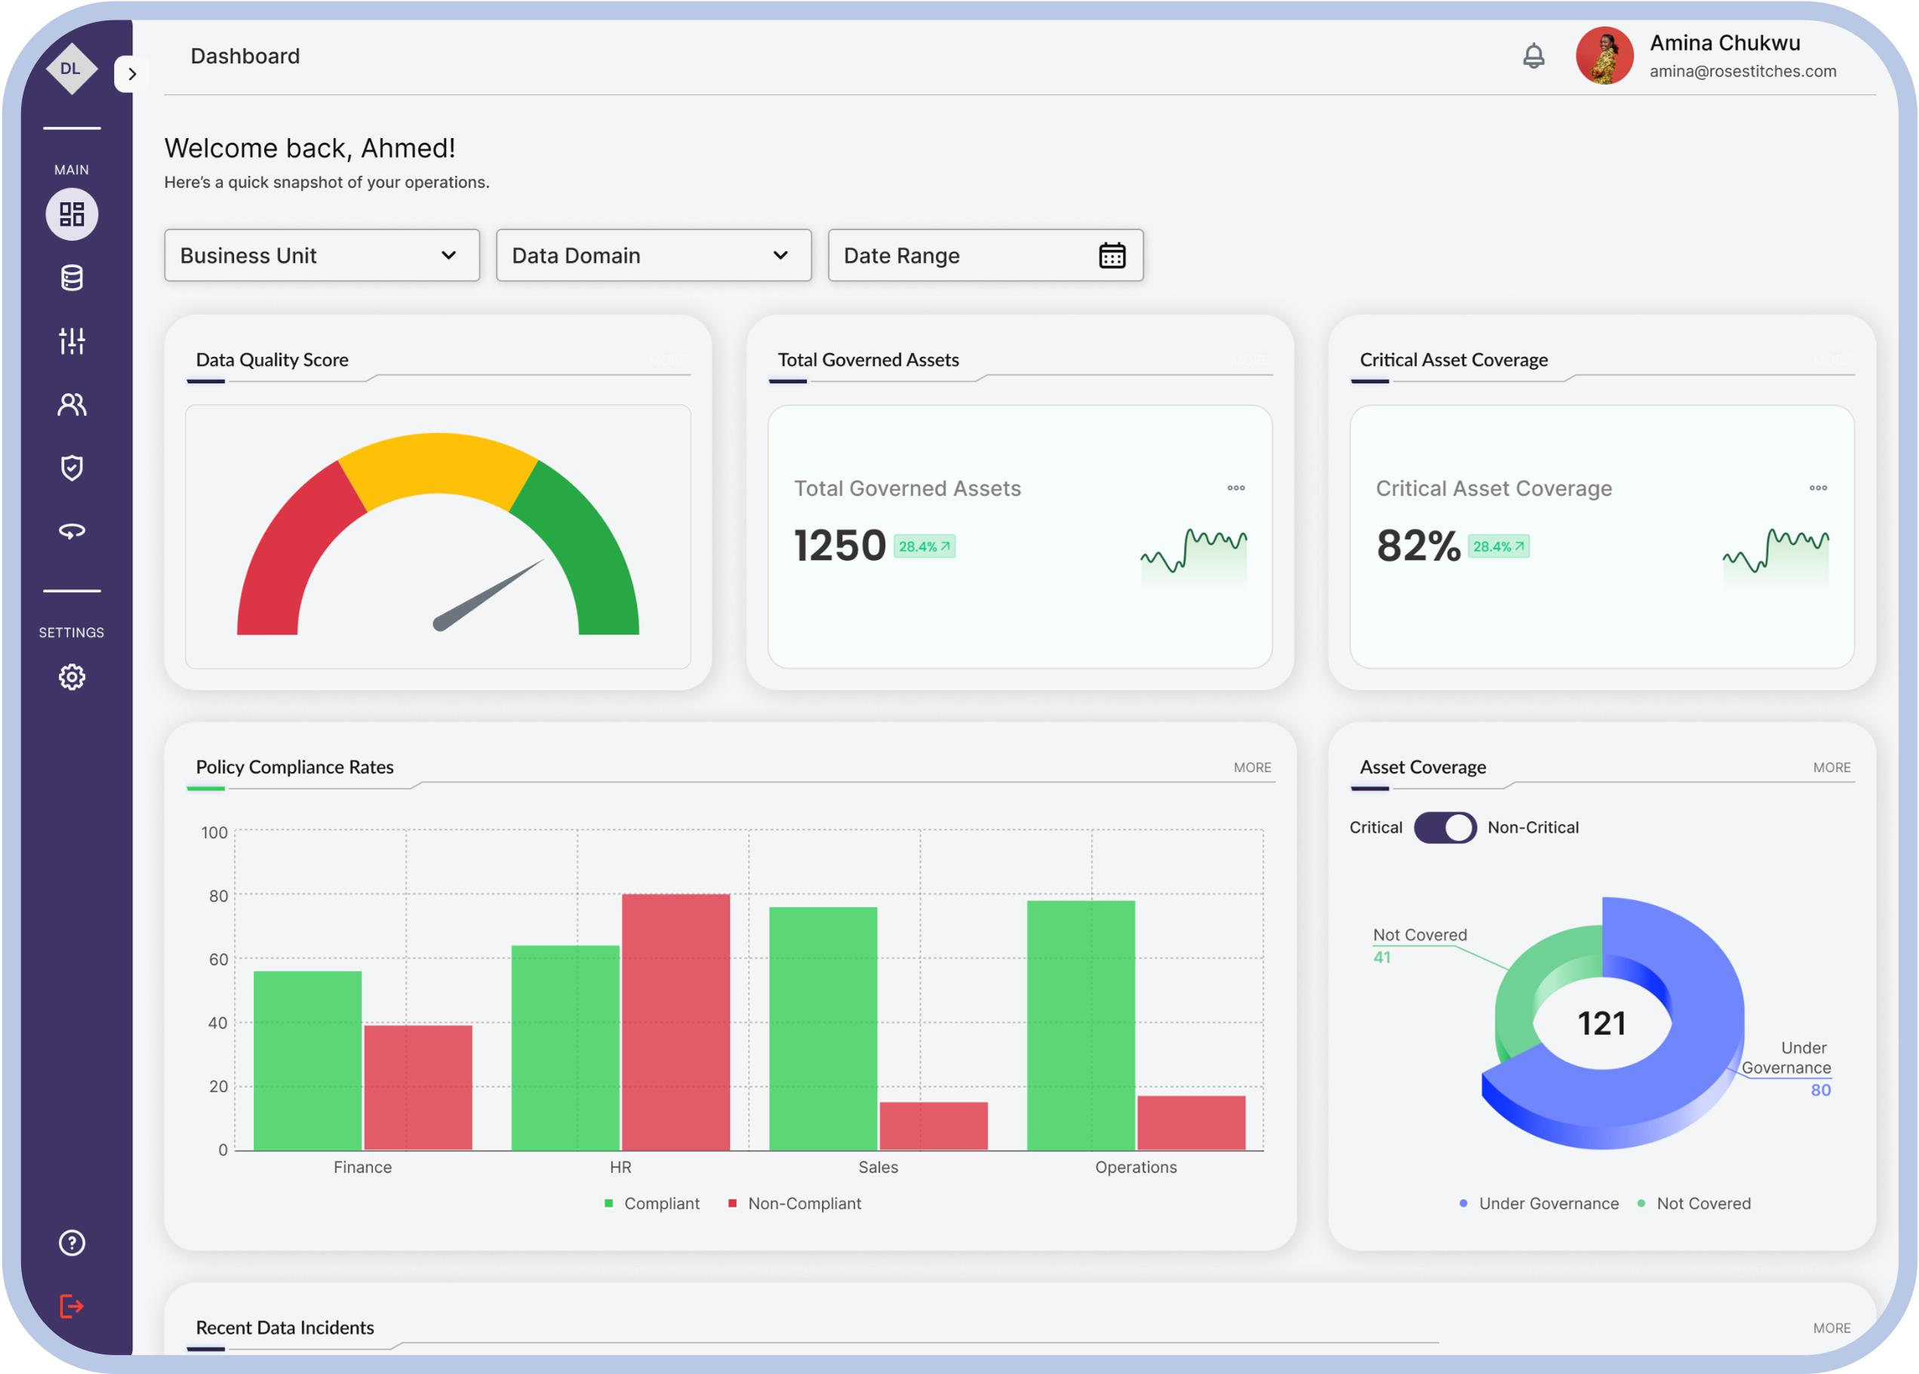
Task: Click MORE on Asset Coverage card
Action: (x=1831, y=767)
